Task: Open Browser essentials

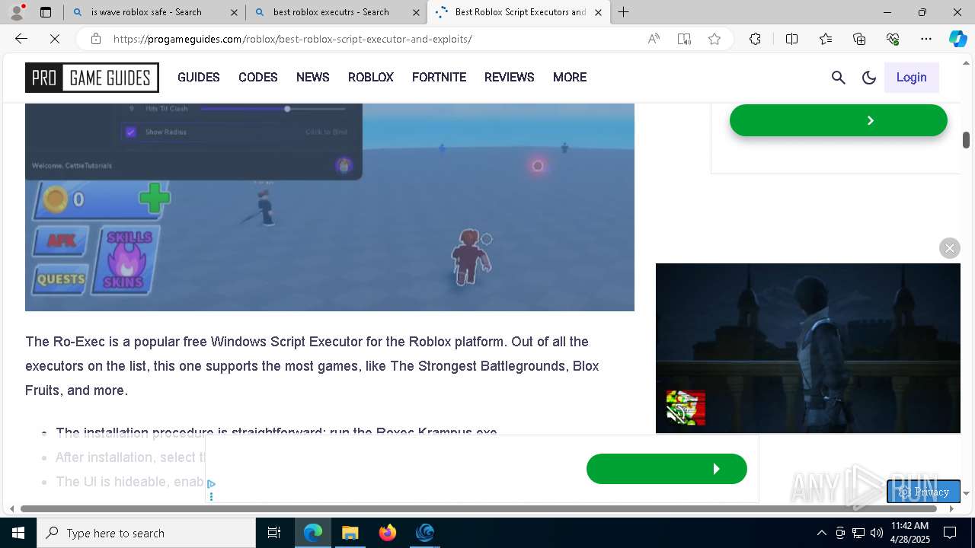Action: point(893,39)
